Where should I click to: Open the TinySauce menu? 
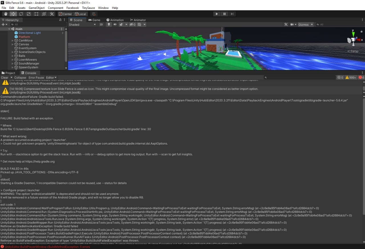88,8
